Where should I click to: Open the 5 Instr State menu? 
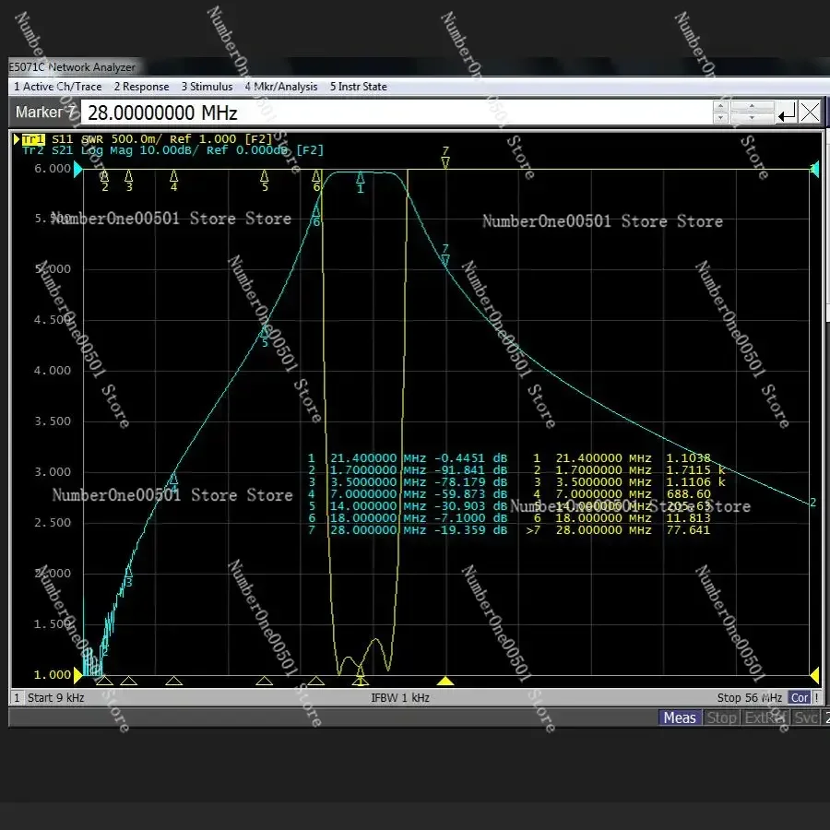tap(359, 87)
